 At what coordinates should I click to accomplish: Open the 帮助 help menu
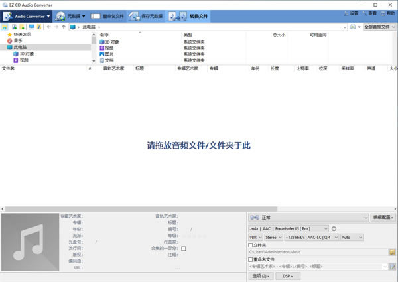click(x=388, y=13)
